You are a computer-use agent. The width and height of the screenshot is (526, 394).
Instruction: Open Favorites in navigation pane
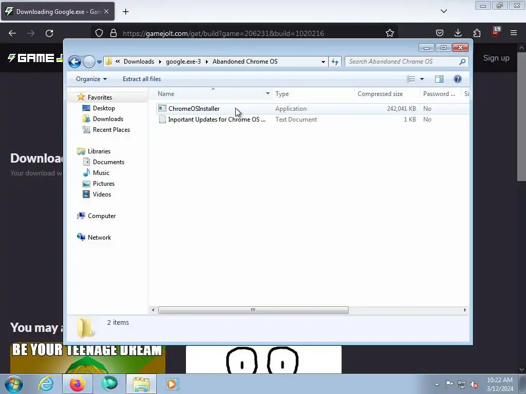(100, 97)
